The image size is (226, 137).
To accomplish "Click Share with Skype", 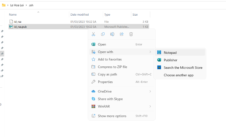I will 110,99.
